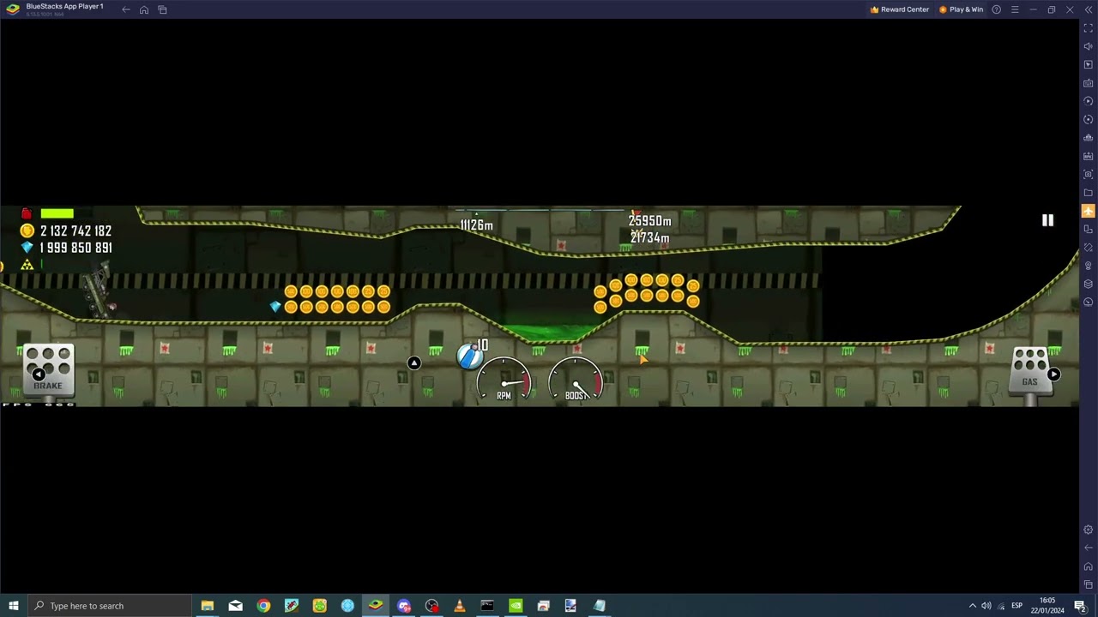Toggle BlueStacks full screen mode
Screen dimensions: 1098x617
(1089, 28)
